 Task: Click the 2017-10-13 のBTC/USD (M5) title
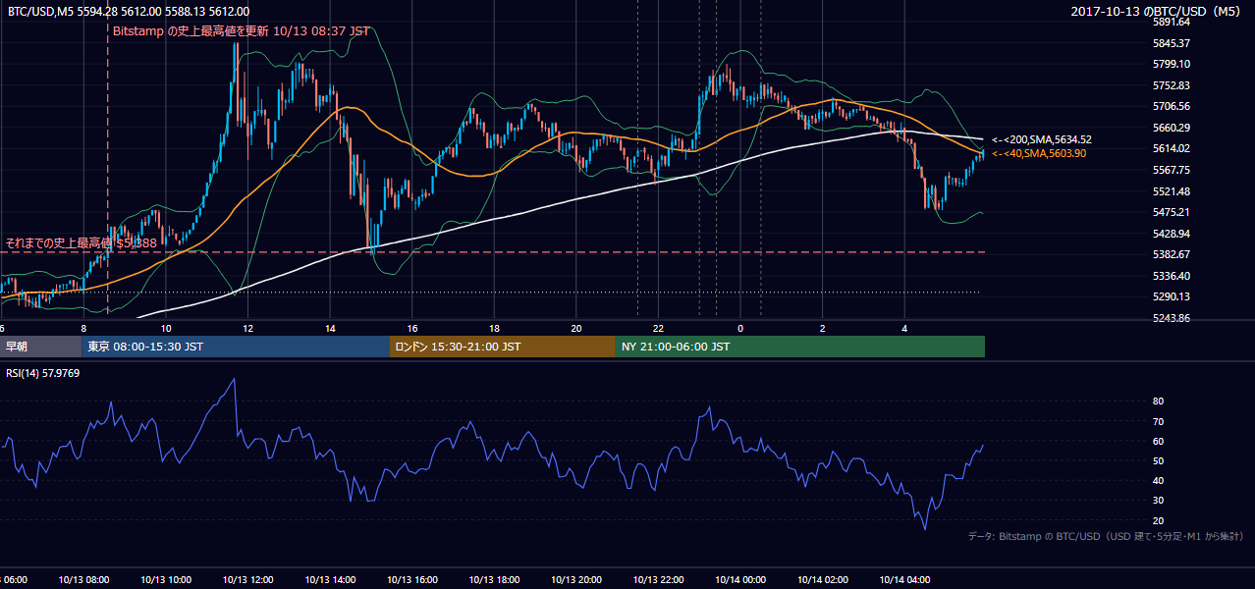coord(1157,11)
